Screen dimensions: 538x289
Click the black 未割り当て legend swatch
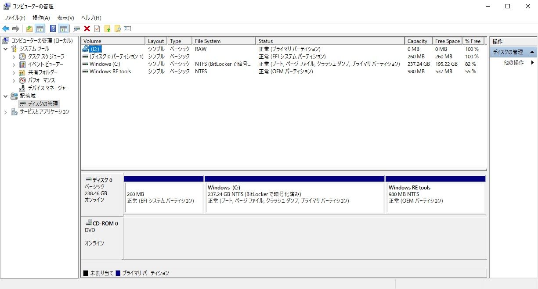86,273
